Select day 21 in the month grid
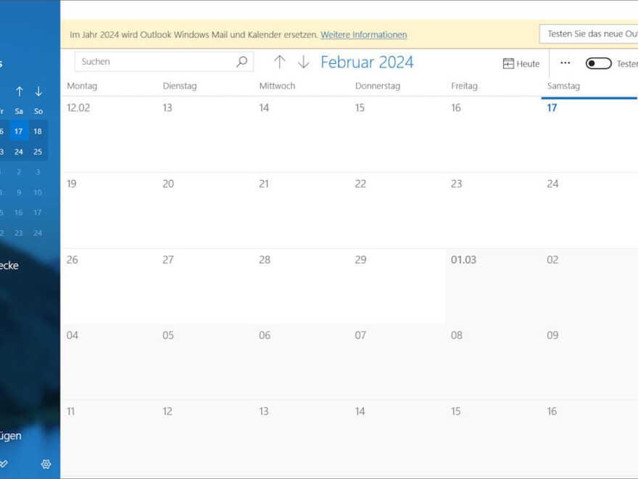638x479 pixels. 301,210
